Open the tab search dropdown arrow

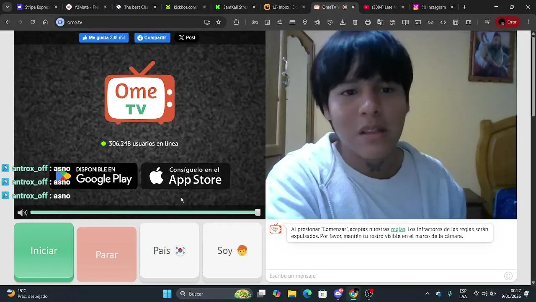(7, 7)
